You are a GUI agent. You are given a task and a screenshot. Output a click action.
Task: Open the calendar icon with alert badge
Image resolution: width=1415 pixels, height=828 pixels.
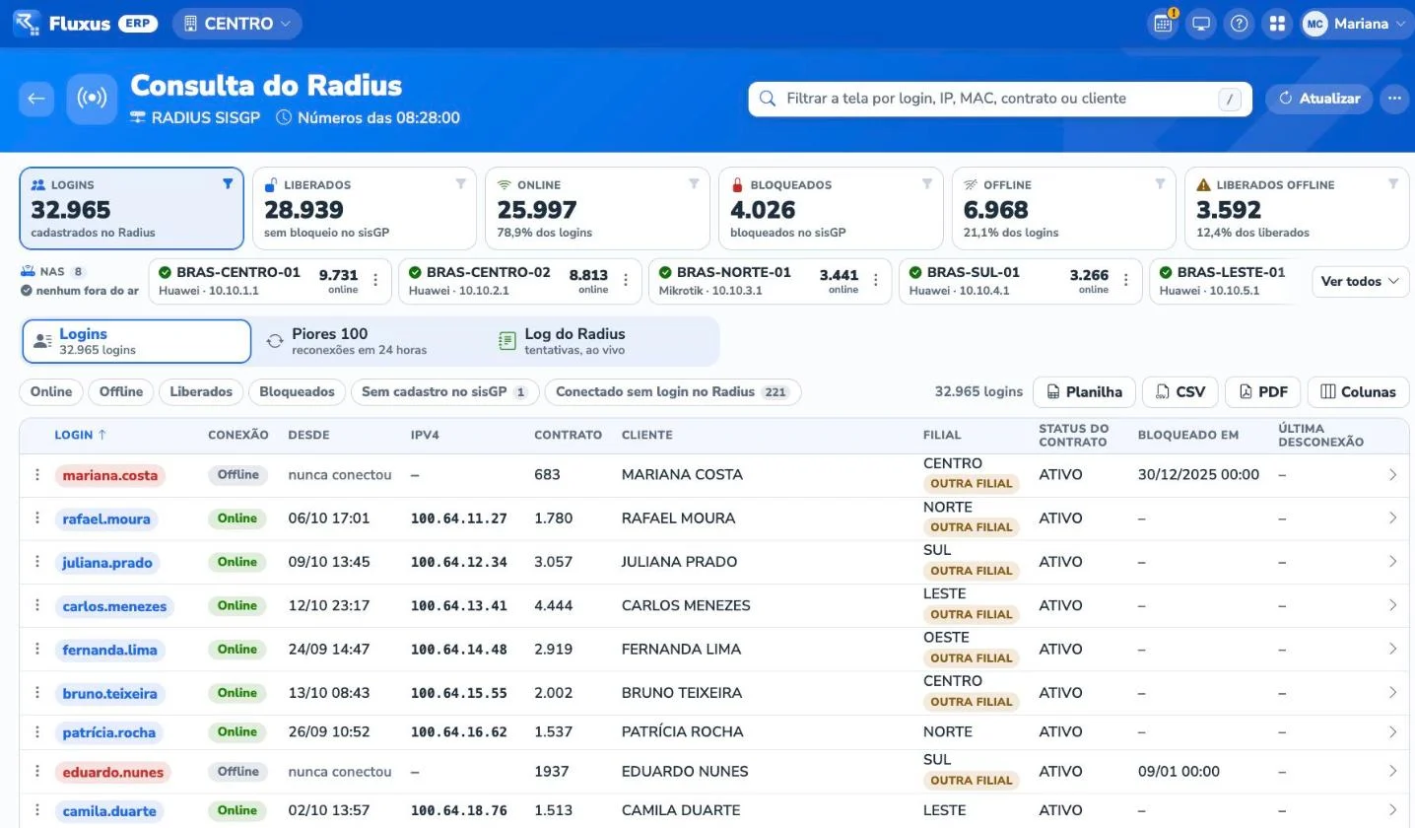(1163, 24)
